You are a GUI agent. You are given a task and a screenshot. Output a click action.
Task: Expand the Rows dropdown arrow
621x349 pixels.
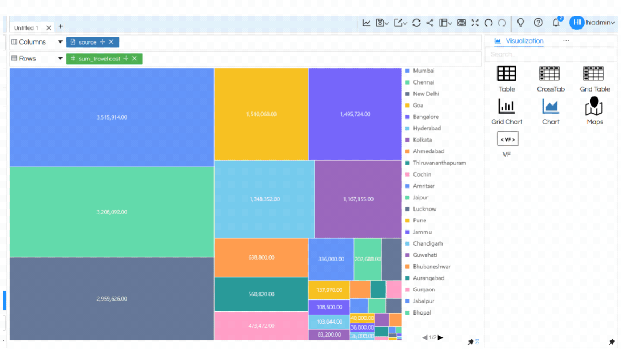click(60, 59)
